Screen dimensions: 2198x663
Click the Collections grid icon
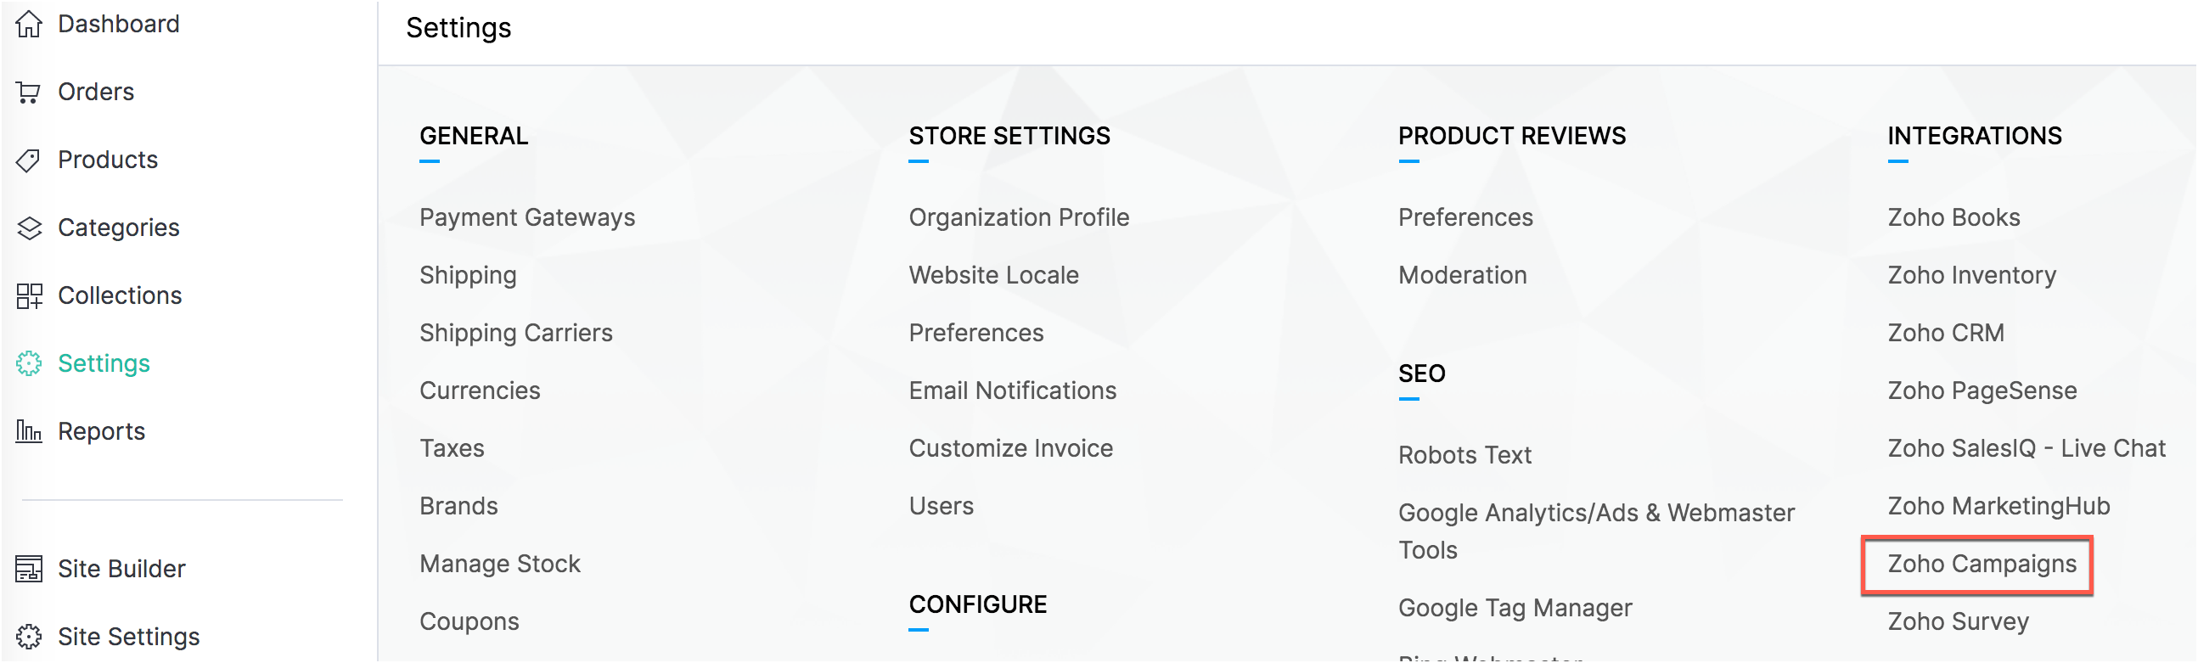coord(29,295)
